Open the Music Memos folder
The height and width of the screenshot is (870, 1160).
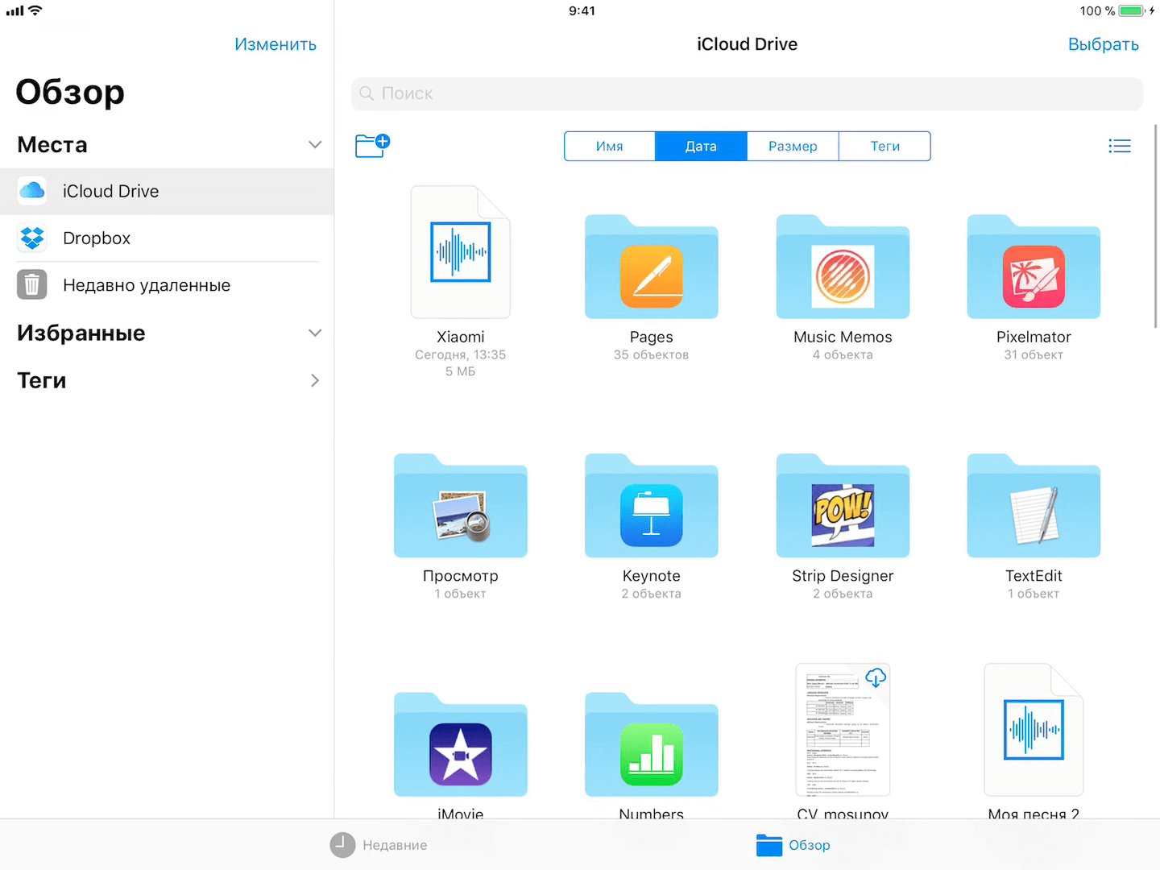843,267
